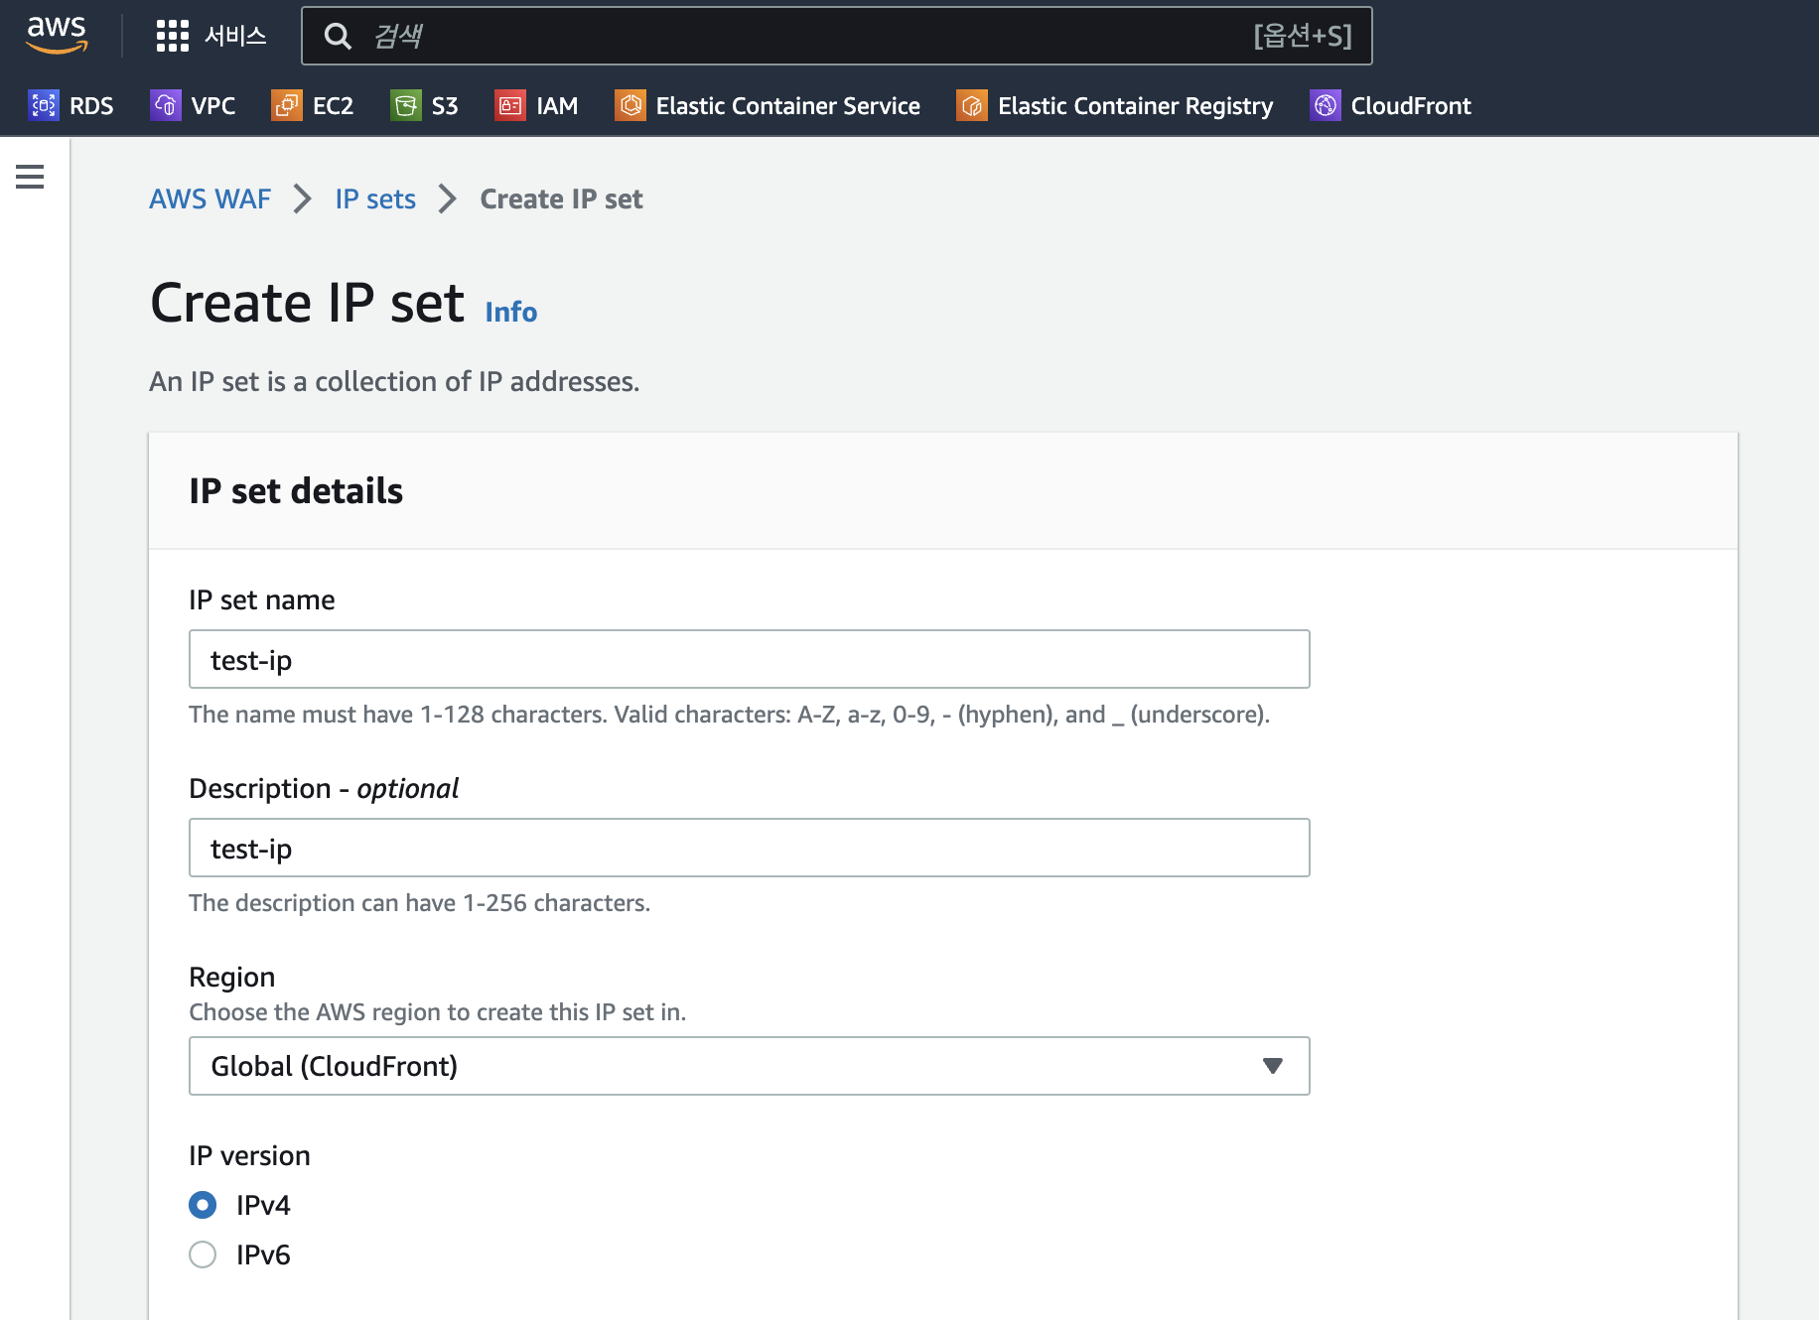Image resolution: width=1819 pixels, height=1320 pixels.
Task: Open the CloudFront shortcut icon
Action: click(1326, 105)
